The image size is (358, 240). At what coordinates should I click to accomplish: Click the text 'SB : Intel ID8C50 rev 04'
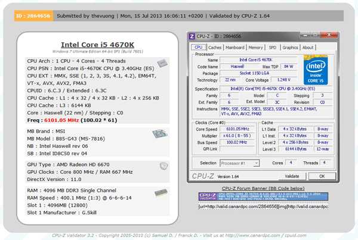pos(57,154)
